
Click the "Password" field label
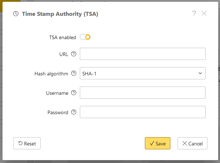(x=58, y=112)
